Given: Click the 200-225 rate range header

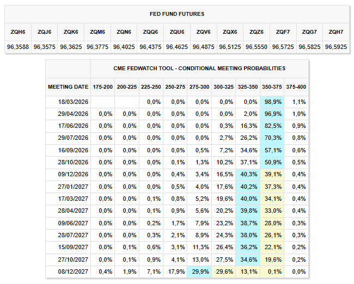Looking at the screenshot, I should click(x=127, y=87).
